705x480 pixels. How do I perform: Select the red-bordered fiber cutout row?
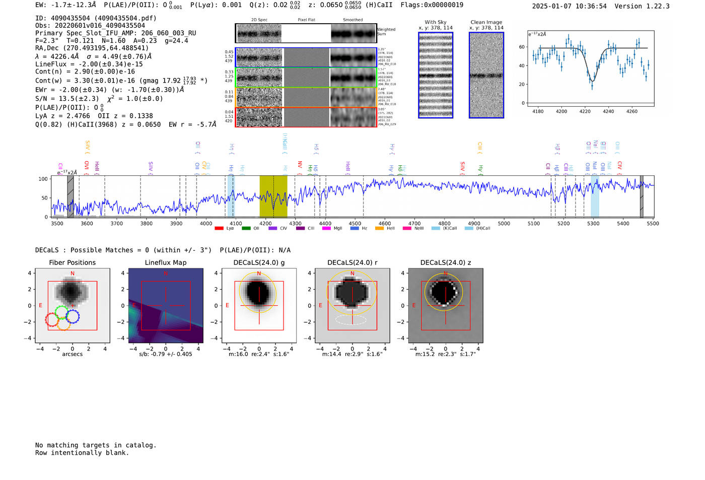306,117
